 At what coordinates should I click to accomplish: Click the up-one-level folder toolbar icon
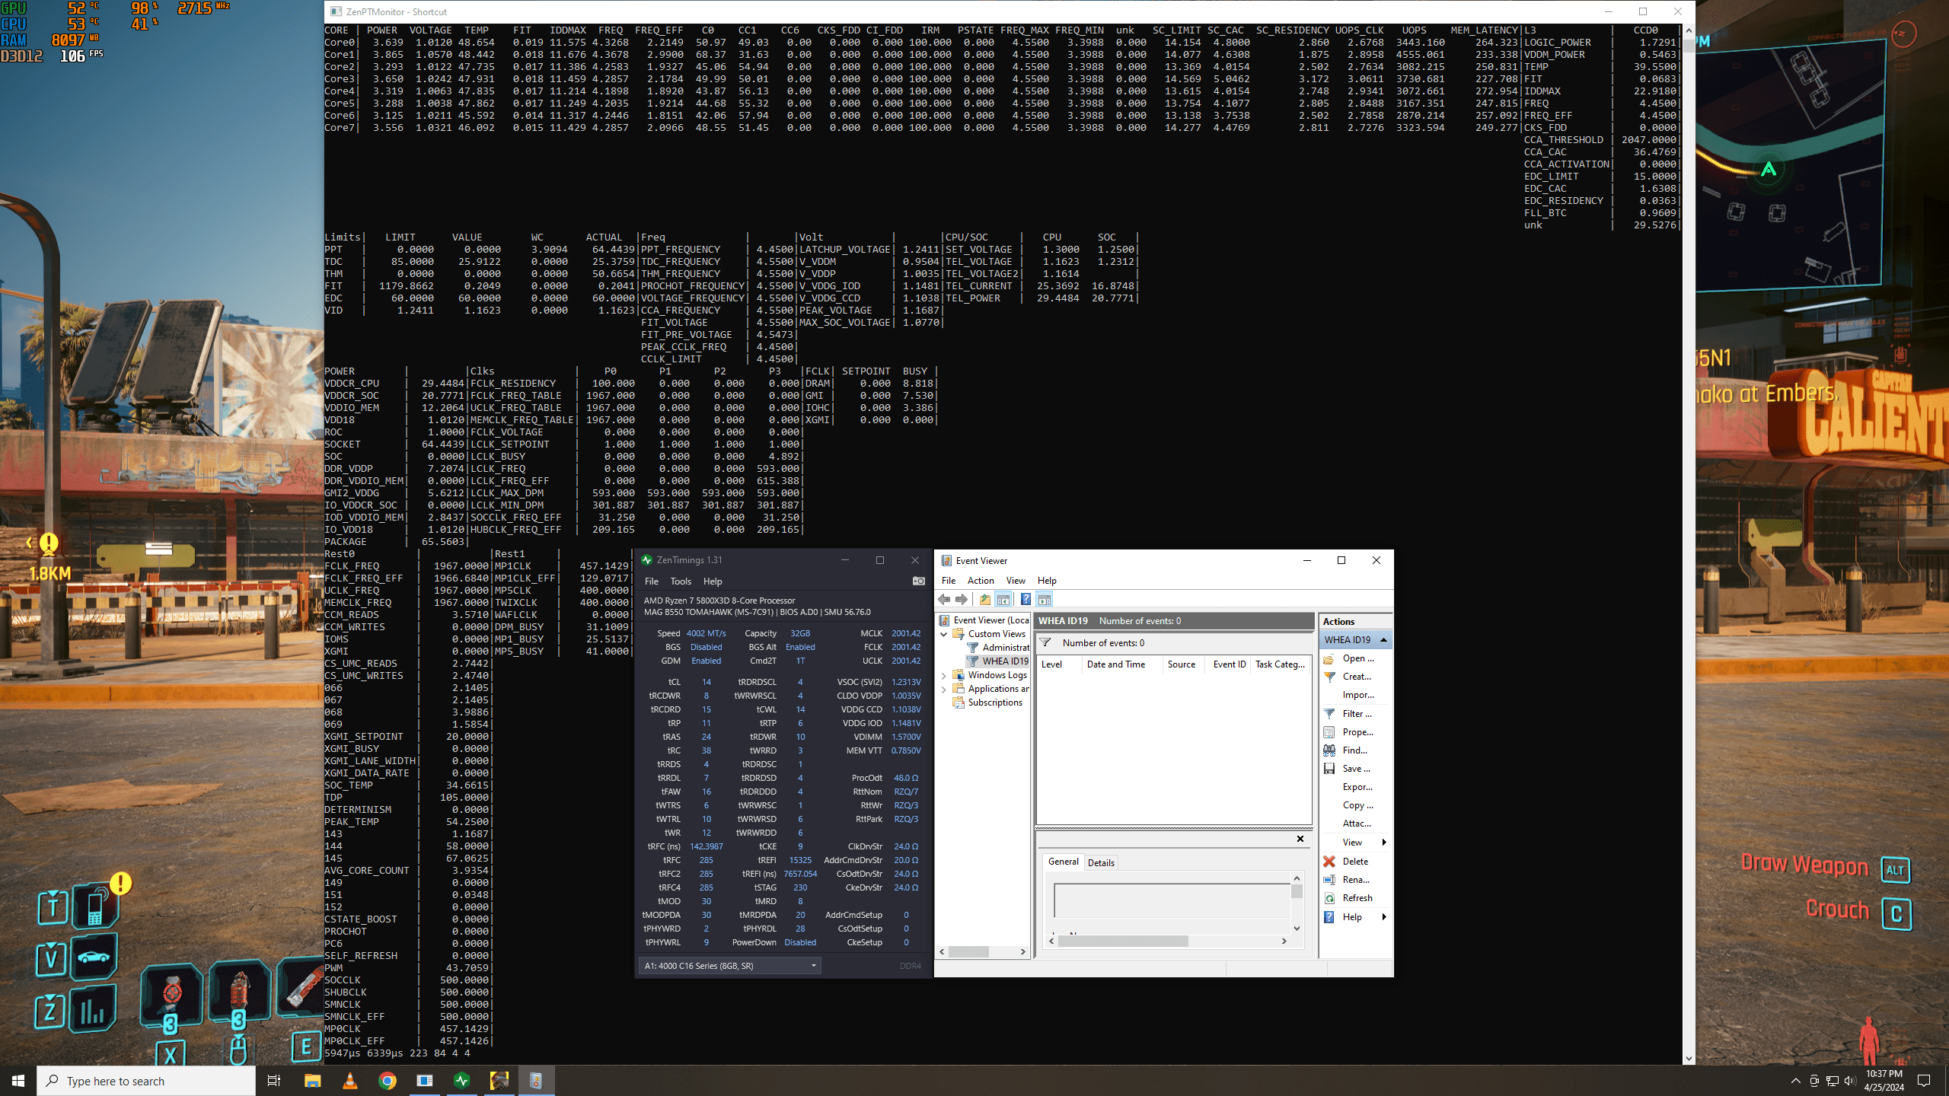tap(985, 600)
